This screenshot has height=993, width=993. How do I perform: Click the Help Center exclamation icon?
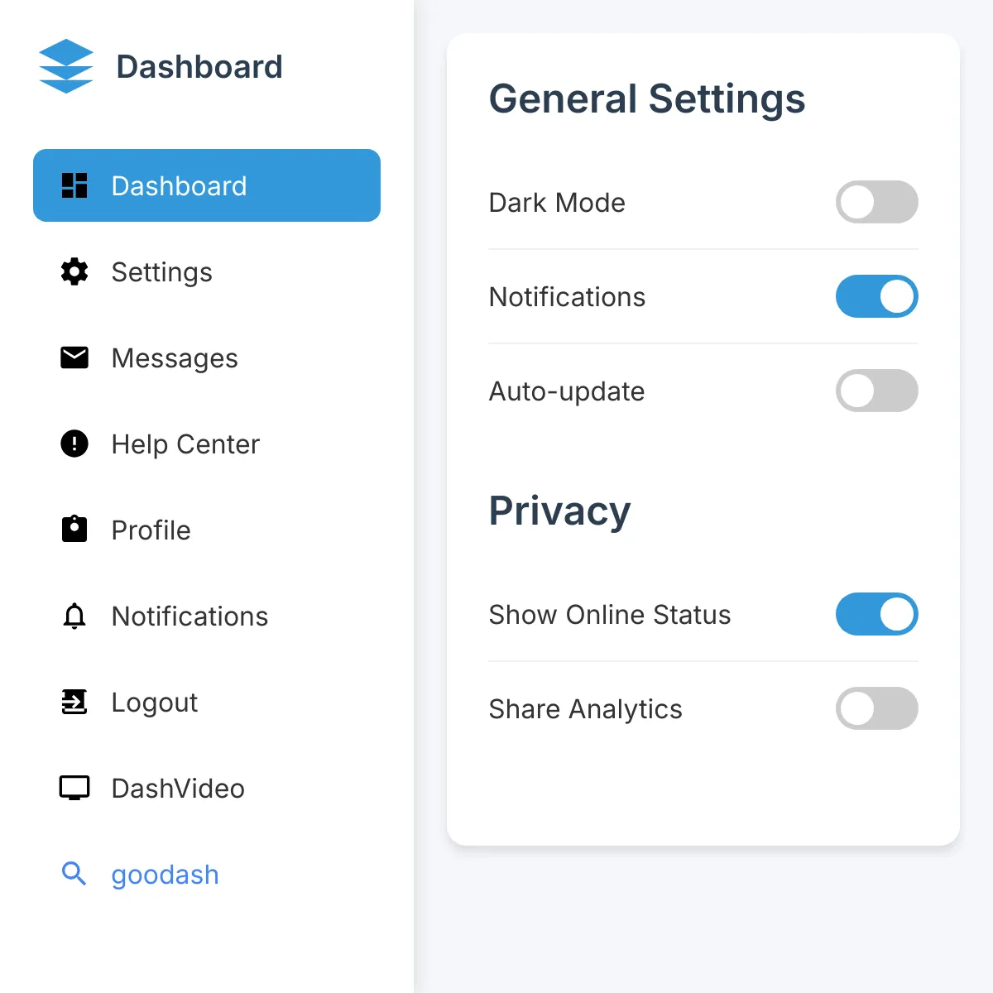click(x=74, y=444)
